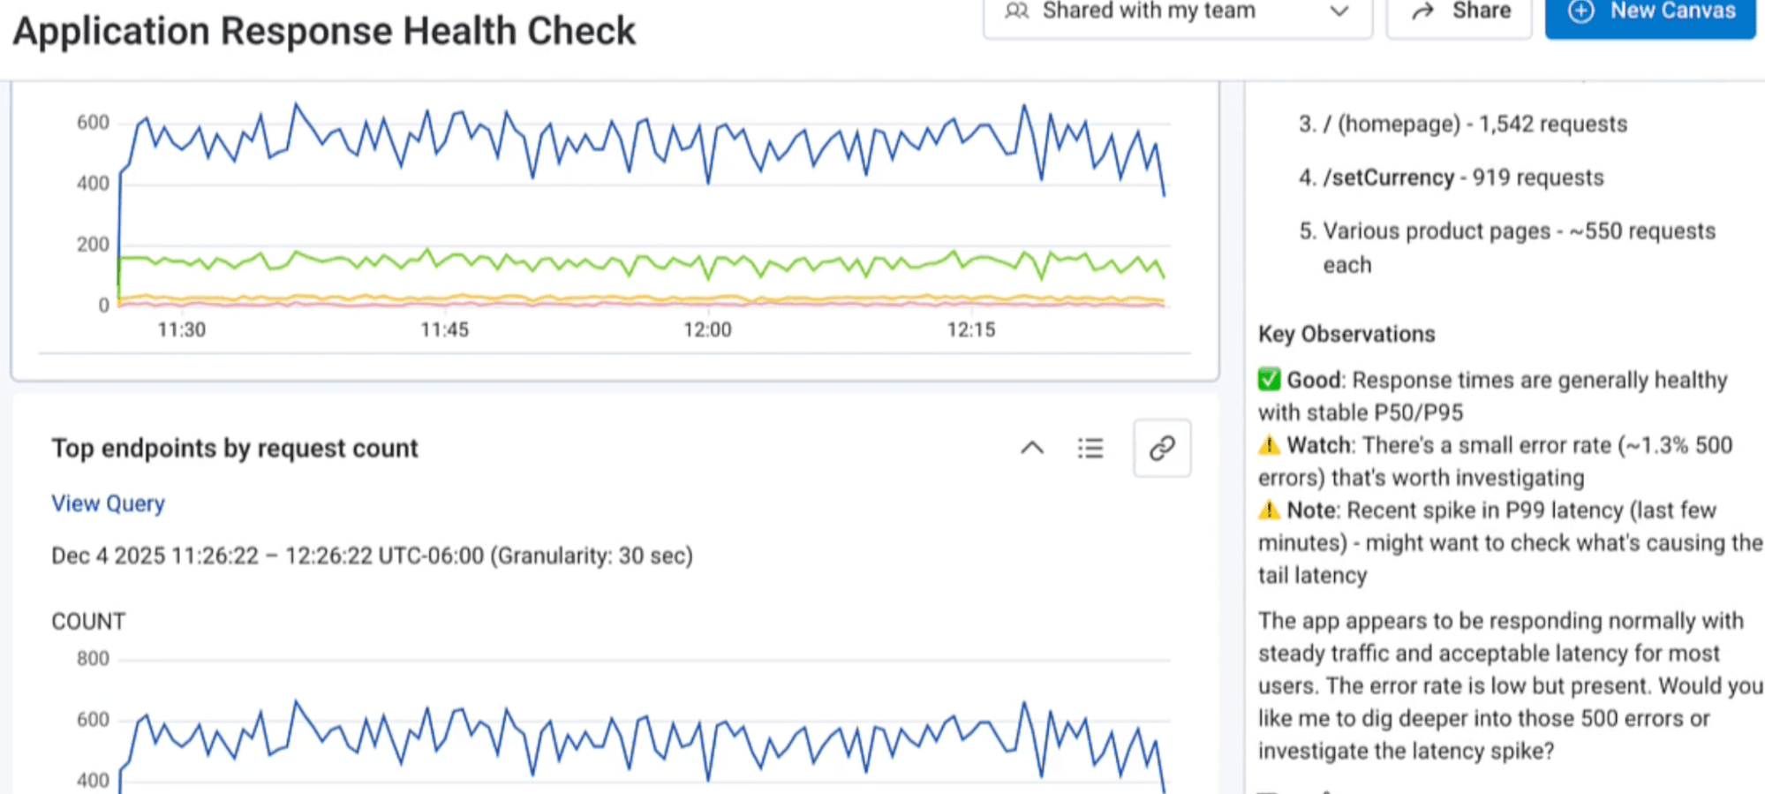Click the arrow icon next to Share
This screenshot has height=794, width=1765.
[x=1422, y=10]
